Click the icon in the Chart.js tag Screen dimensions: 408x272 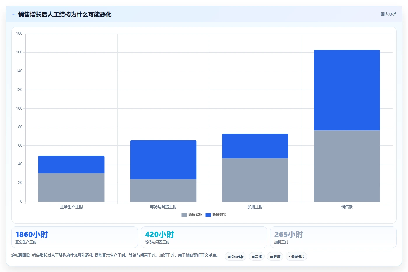(x=229, y=257)
